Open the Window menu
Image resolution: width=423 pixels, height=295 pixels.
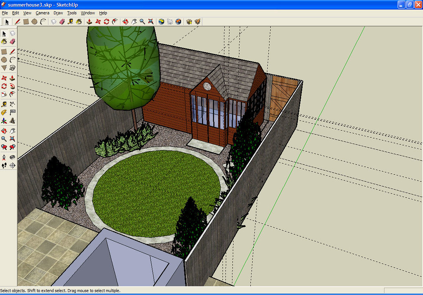click(88, 13)
